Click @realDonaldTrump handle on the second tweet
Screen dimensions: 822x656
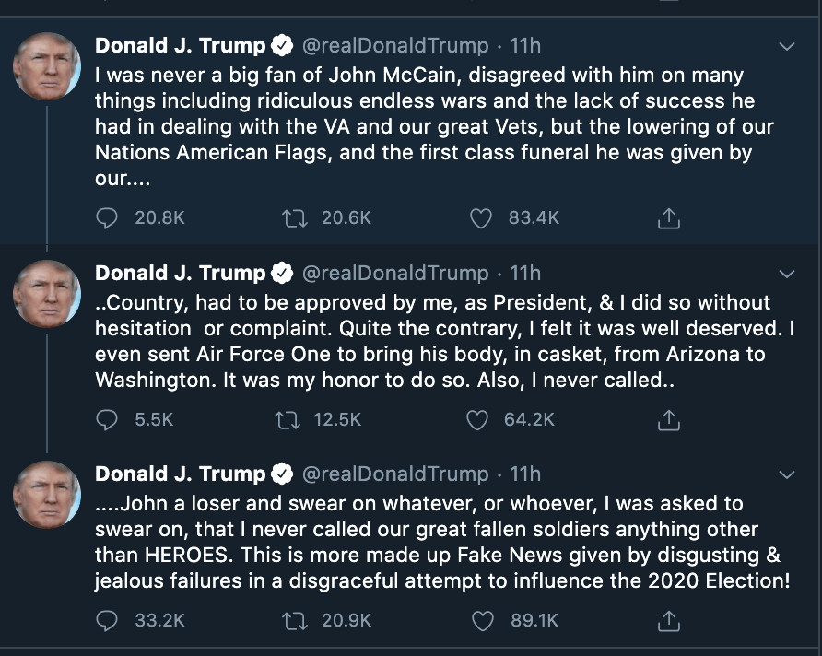pos(395,274)
